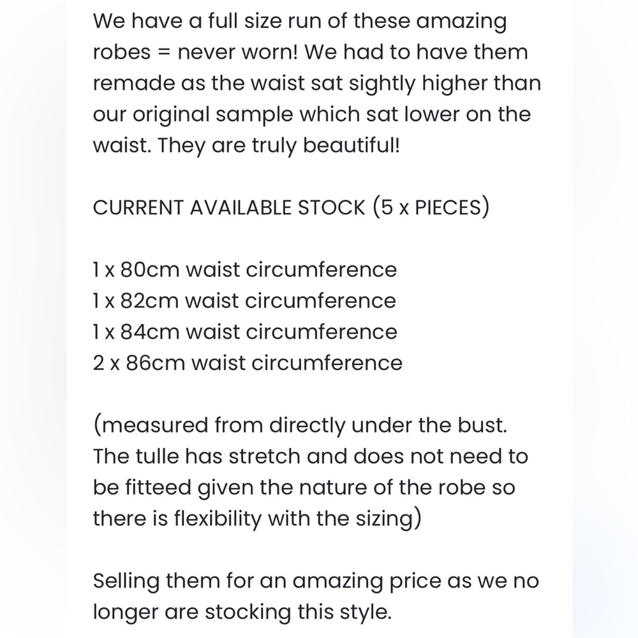Select the '1 x 84cm waist circumference' line
This screenshot has width=638, height=638.
tap(245, 332)
